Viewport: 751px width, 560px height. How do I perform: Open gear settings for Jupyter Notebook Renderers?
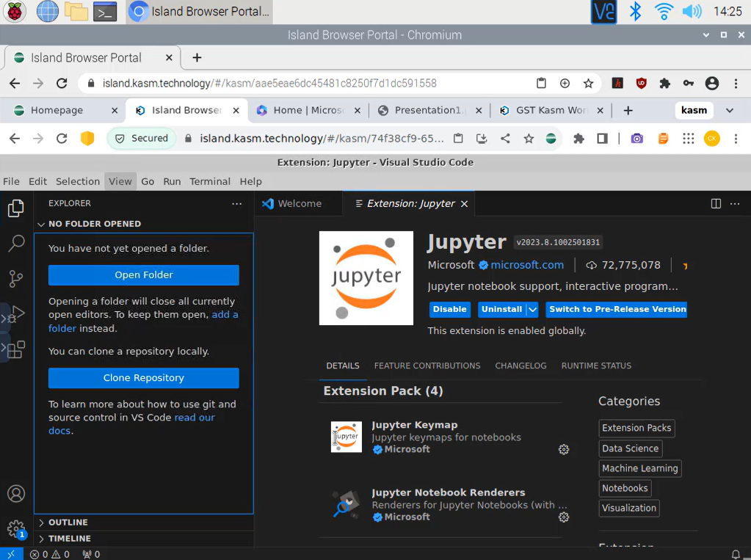tap(564, 517)
